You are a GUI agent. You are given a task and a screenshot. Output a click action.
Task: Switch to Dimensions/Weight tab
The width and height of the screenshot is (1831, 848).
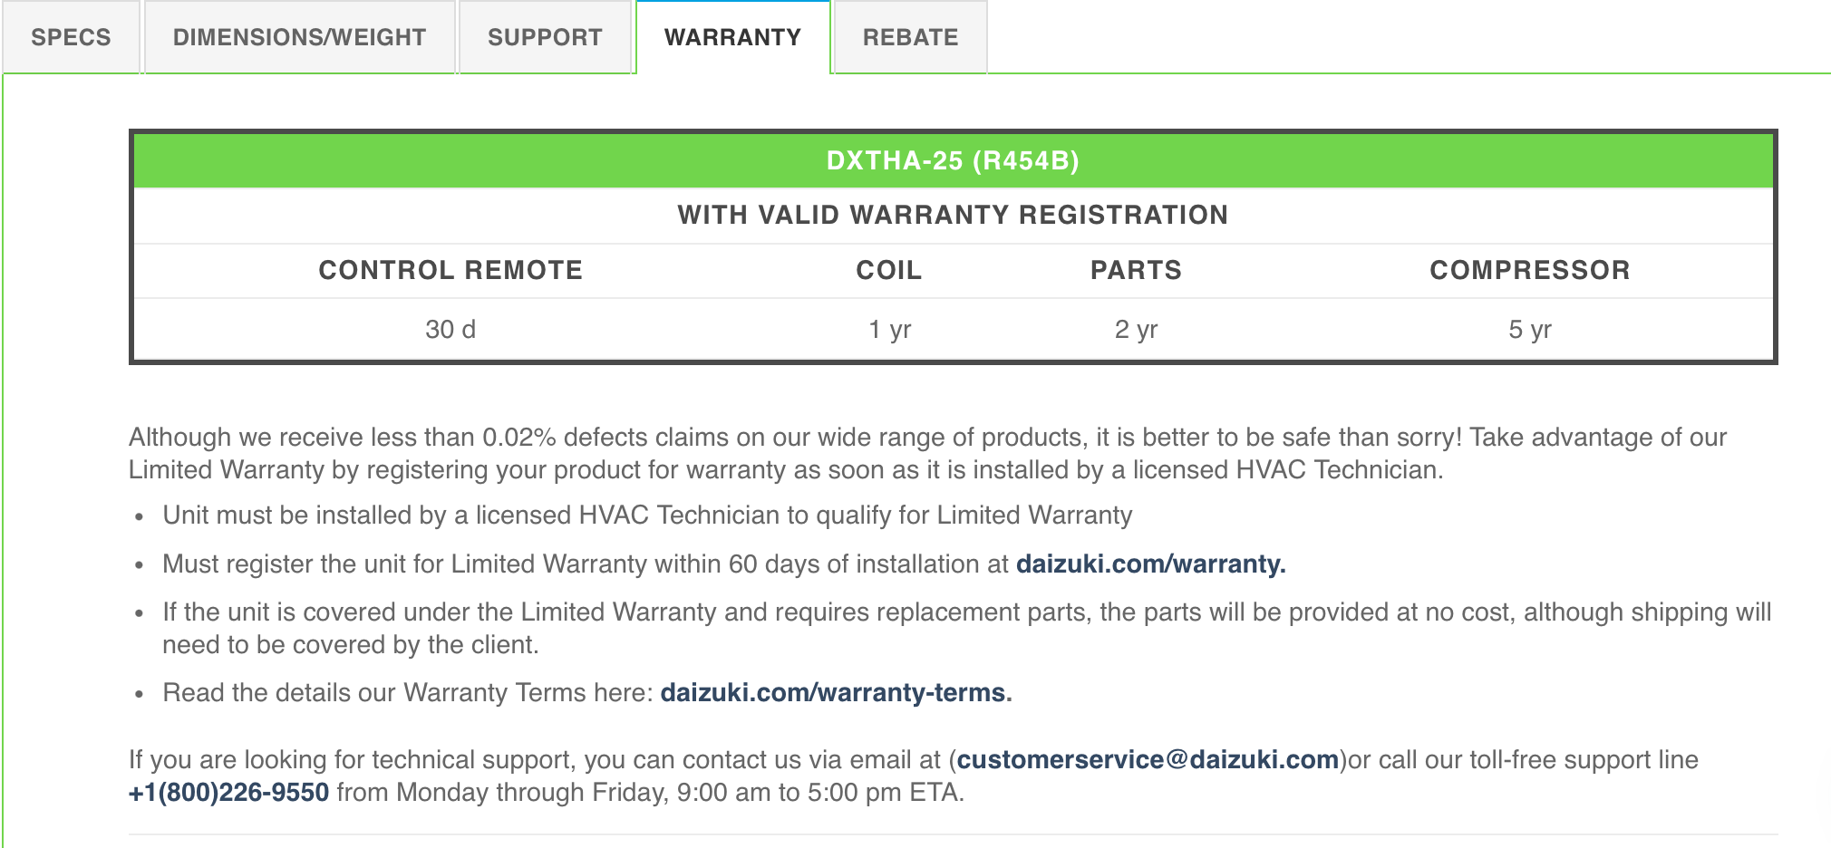click(x=299, y=37)
